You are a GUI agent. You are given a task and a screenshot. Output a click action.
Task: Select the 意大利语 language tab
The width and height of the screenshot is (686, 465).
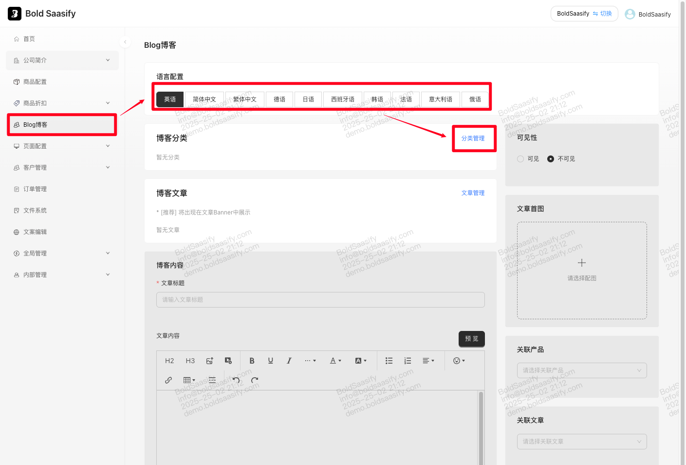point(441,99)
